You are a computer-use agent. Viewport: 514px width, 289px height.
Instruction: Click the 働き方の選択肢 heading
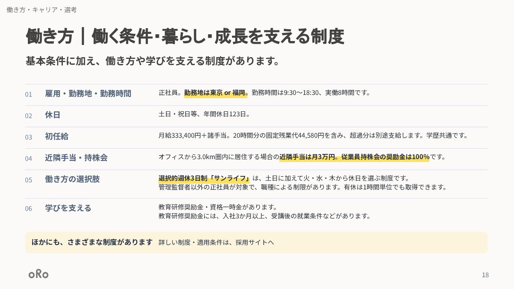coord(72,179)
